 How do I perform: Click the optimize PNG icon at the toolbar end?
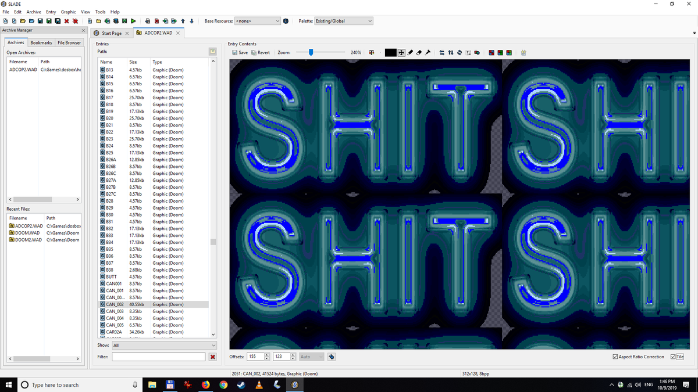pyautogui.click(x=524, y=52)
